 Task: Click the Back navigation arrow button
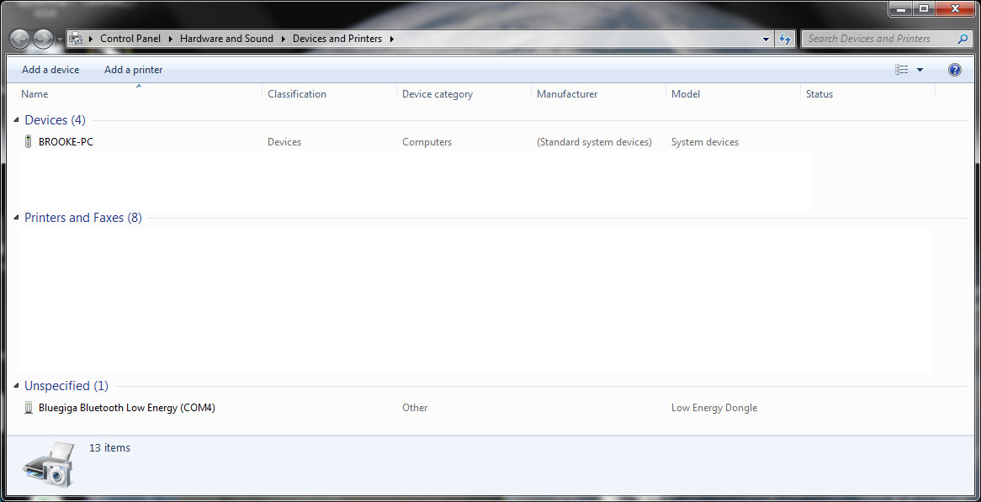tap(20, 39)
